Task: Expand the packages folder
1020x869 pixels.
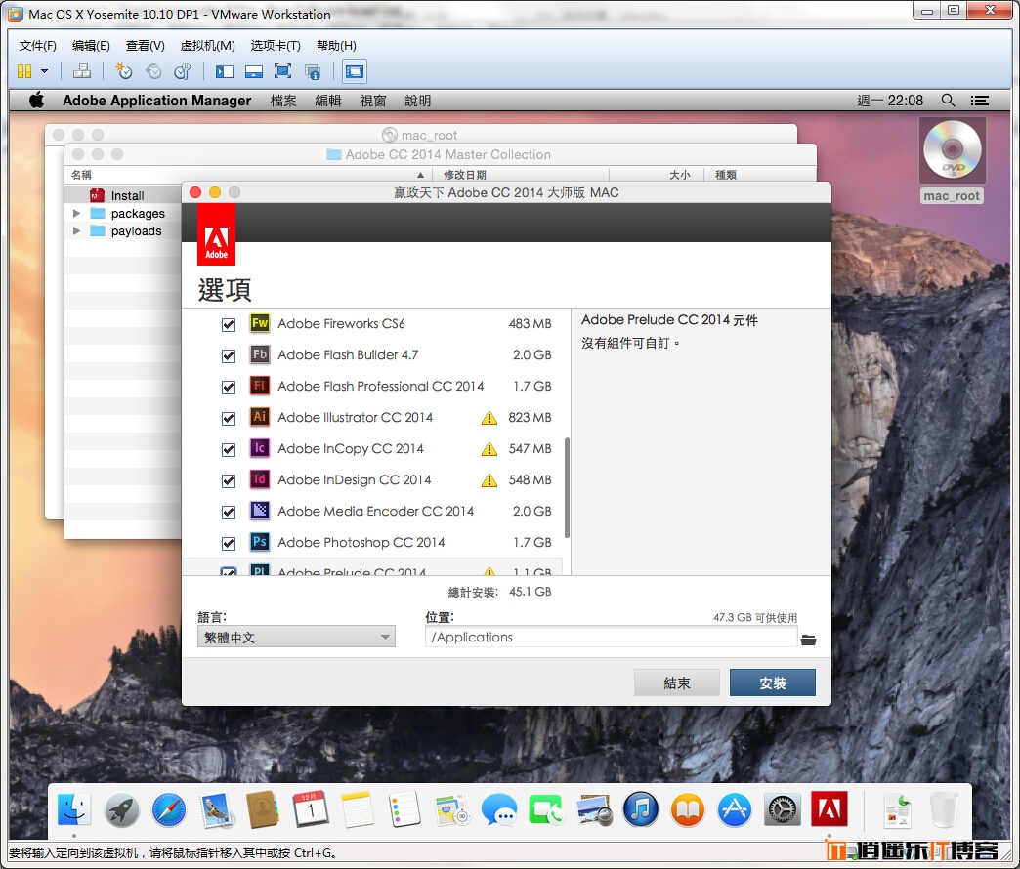Action: 77,213
